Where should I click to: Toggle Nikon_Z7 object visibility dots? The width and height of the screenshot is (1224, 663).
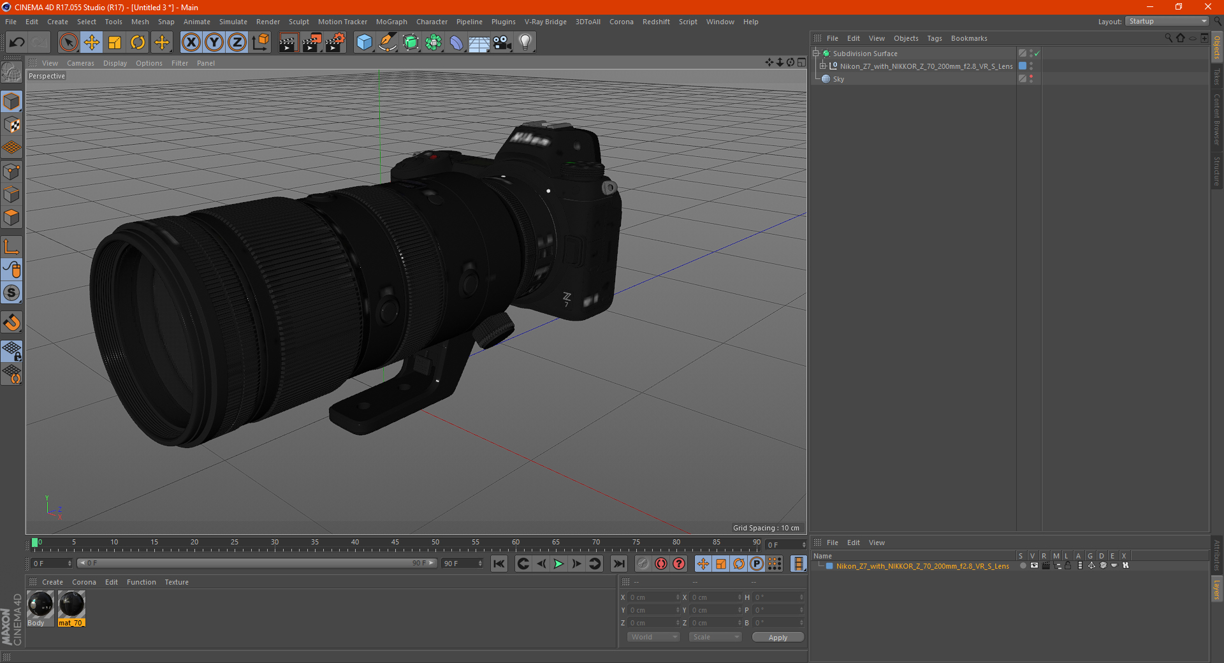1031,66
